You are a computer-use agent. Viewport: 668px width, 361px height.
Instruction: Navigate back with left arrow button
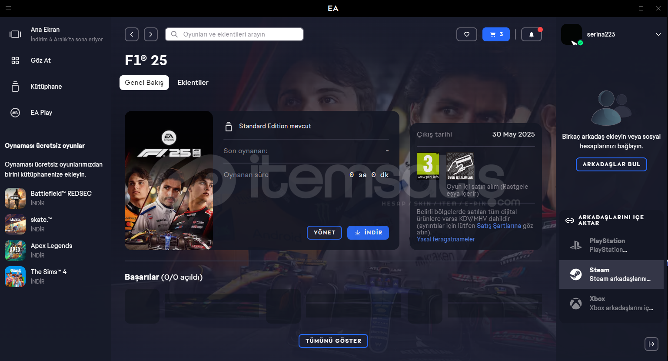[132, 34]
